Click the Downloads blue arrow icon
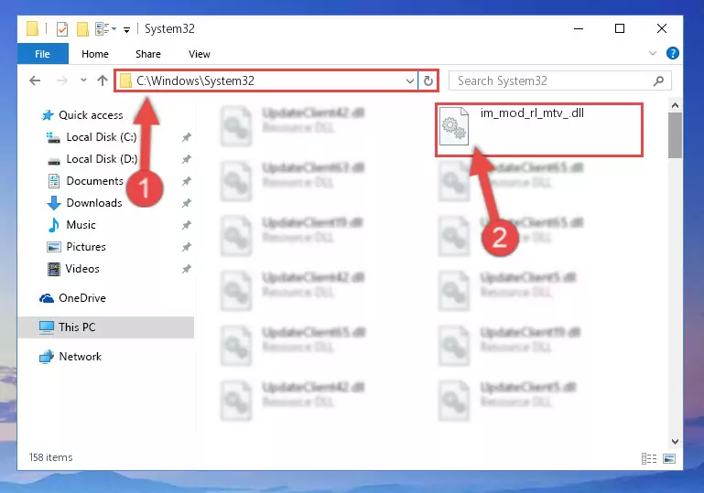 click(x=54, y=203)
